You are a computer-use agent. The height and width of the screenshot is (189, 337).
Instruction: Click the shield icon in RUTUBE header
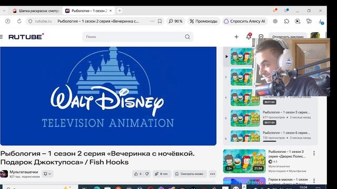pos(261,36)
